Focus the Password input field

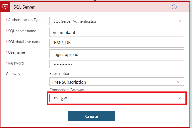[x=117, y=64]
